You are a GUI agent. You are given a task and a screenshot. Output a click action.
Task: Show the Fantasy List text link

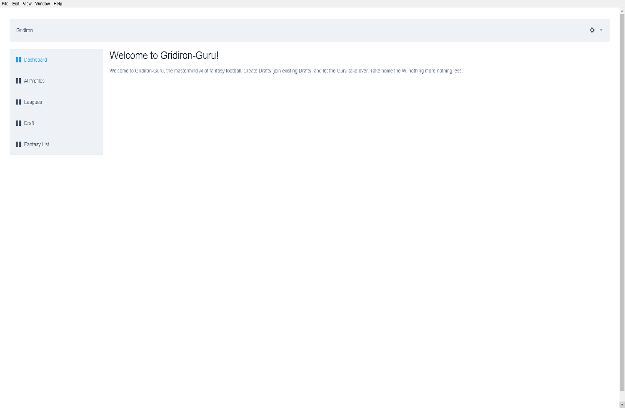click(x=37, y=144)
